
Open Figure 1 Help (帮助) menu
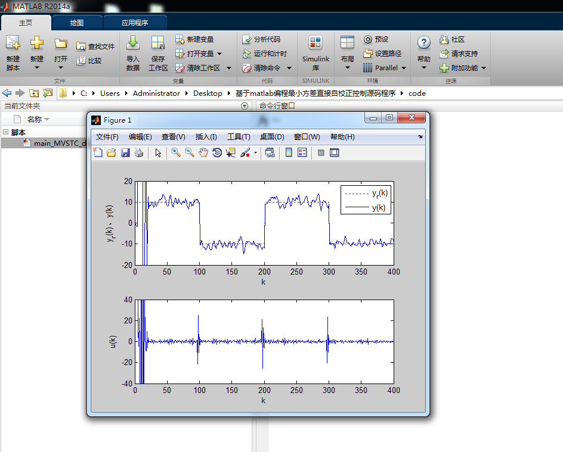pos(342,137)
